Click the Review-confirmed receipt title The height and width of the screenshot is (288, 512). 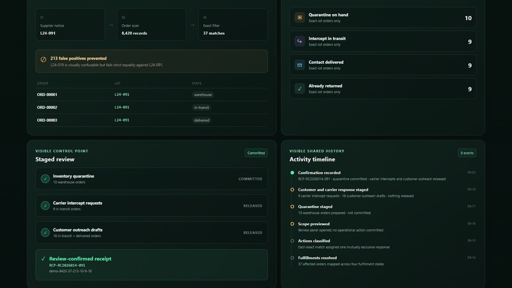click(80, 259)
